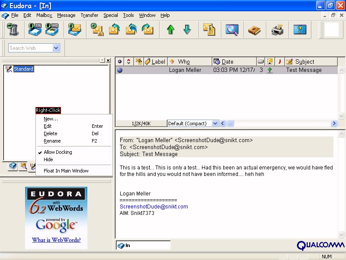Image resolution: width=346 pixels, height=260 pixels.
Task: Go to previous message with green up arrow
Action: pos(170,29)
